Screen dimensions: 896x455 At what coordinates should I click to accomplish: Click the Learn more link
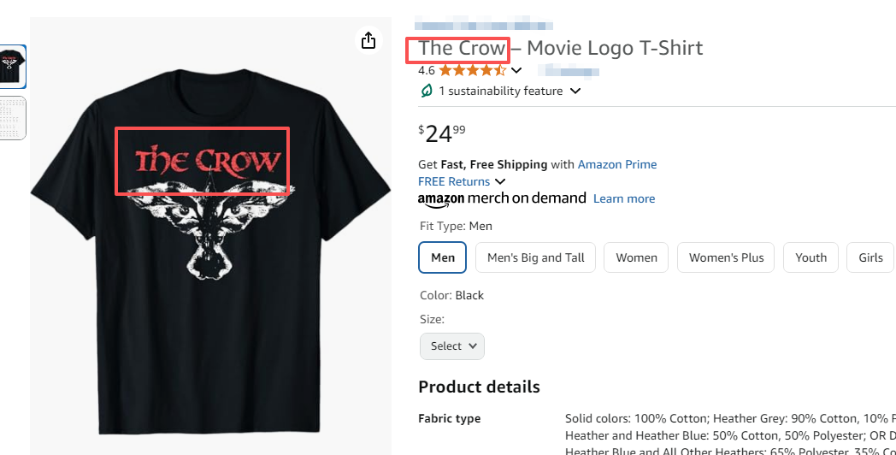pos(624,198)
